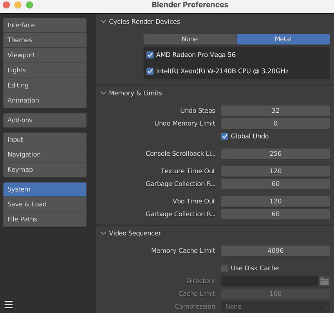Go to File Paths section
The height and width of the screenshot is (313, 334).
coord(45,219)
